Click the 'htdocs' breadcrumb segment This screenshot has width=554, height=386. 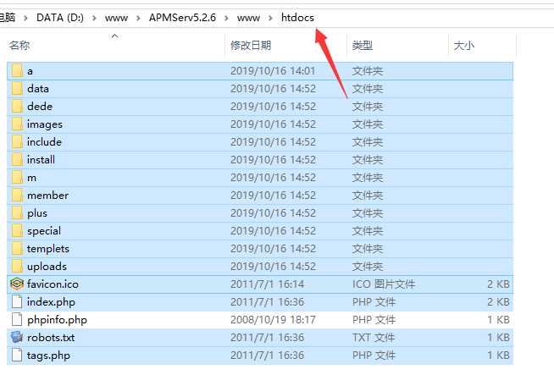(297, 18)
